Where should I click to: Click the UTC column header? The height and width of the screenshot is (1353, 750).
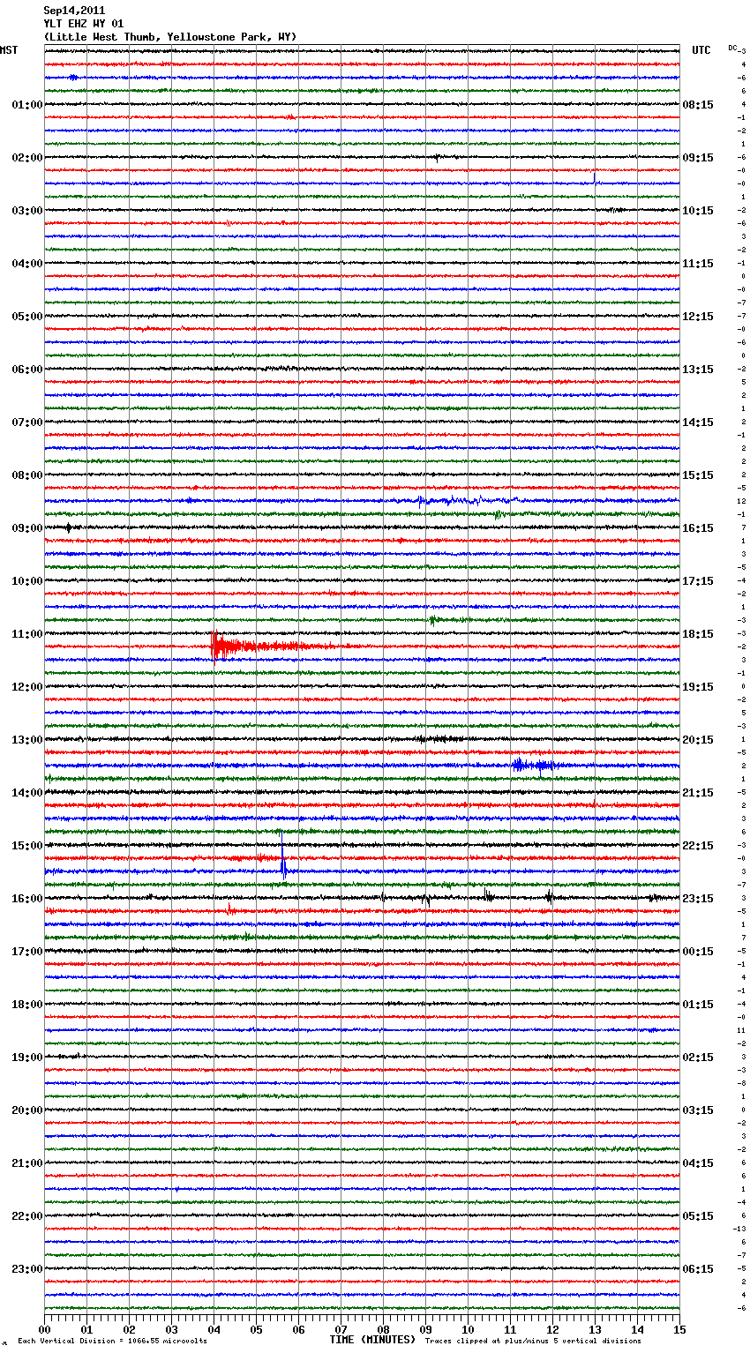pos(701,50)
